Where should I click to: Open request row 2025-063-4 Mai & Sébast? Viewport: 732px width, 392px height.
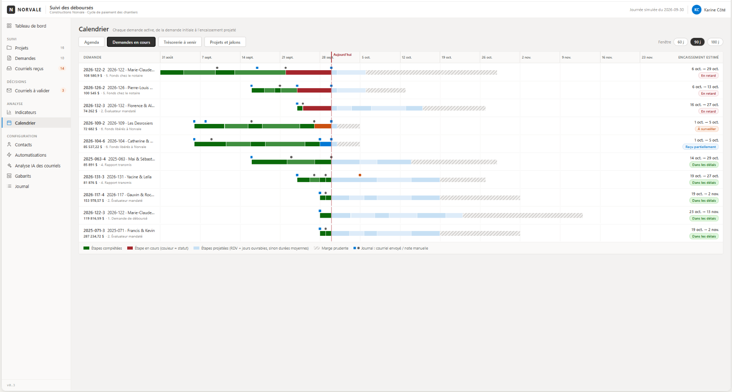(x=400, y=162)
